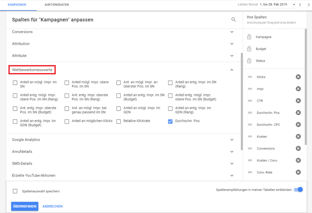This screenshot has width=312, height=213.
Task: Check Anteil mögl. Impr. obere Pos. im SN
Action: 67,83
